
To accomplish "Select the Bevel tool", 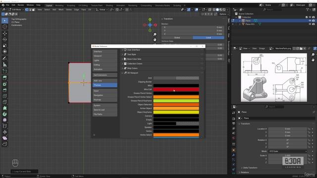I will (5, 90).
